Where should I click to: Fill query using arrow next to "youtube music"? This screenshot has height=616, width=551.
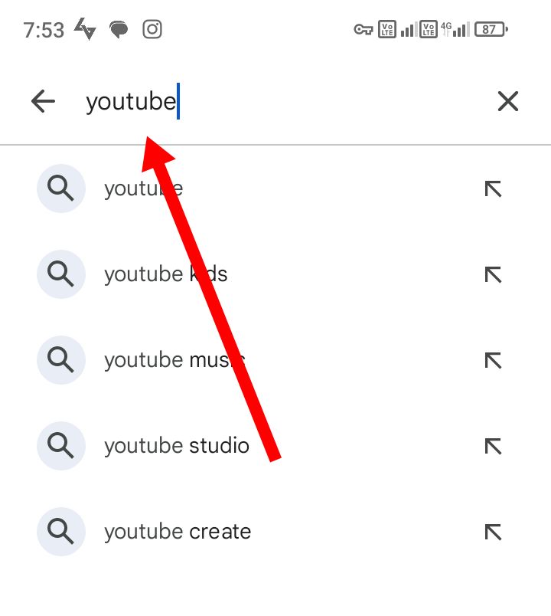click(493, 359)
